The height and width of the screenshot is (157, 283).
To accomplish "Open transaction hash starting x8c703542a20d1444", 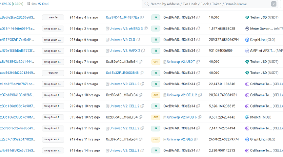I will pos(17,62).
